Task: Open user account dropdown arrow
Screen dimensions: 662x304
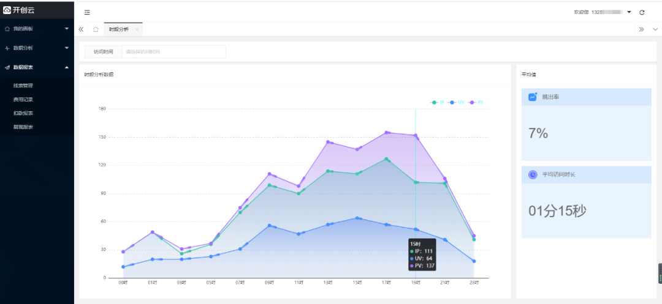Action: click(629, 12)
